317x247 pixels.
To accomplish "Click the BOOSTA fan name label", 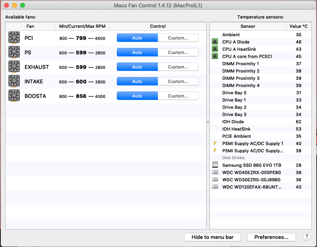I will click(35, 96).
